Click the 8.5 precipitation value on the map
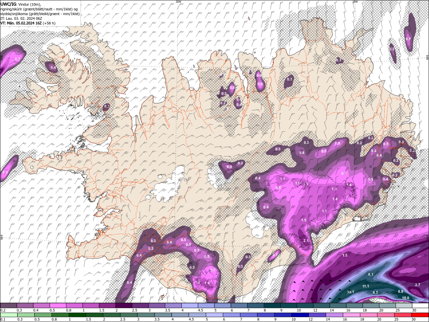 click(375, 292)
